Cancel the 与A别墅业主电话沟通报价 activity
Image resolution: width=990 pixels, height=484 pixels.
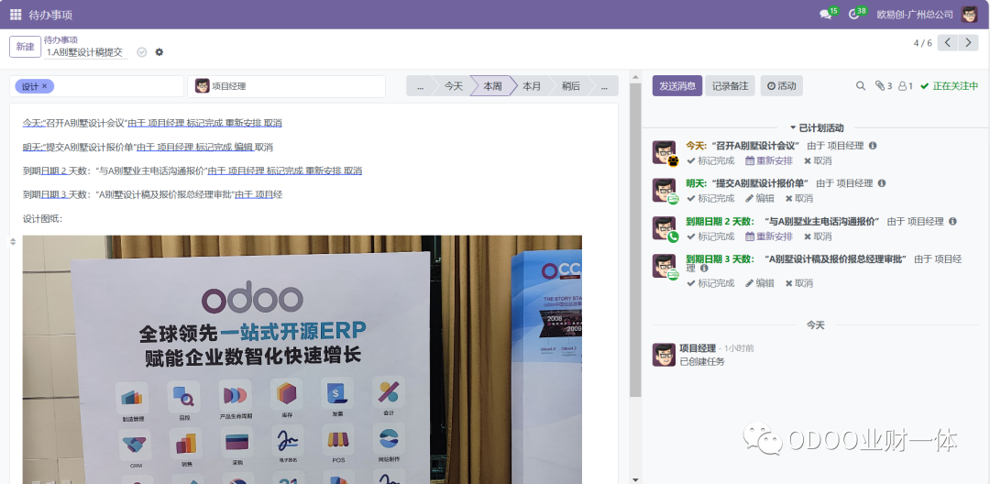pyautogui.click(x=818, y=236)
